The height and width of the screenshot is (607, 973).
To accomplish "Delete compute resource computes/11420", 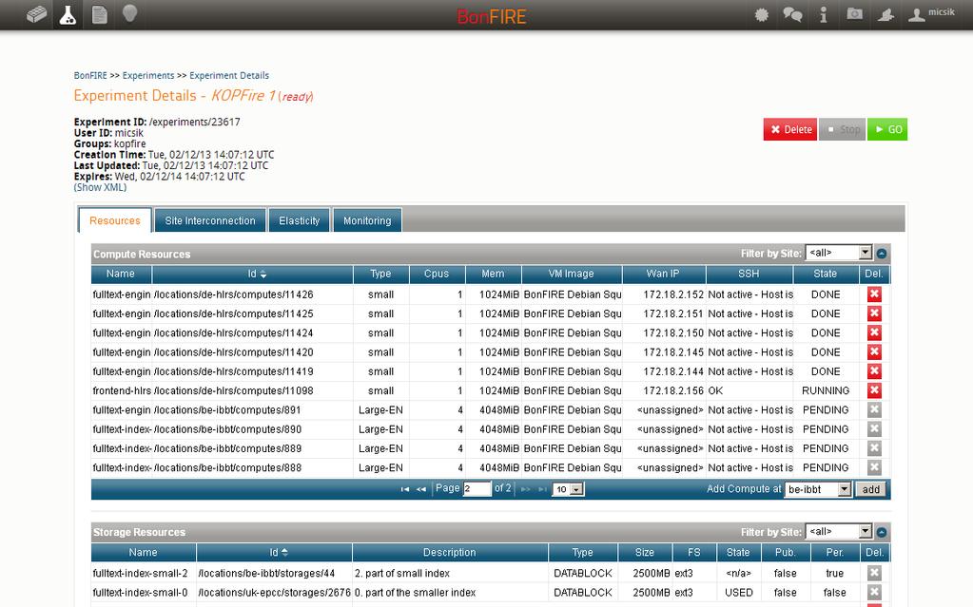I will [x=874, y=352].
